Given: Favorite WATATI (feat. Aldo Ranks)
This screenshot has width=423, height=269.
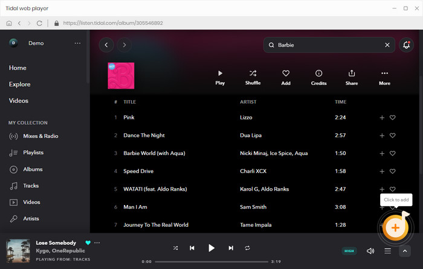Looking at the screenshot, I should coord(393,189).
